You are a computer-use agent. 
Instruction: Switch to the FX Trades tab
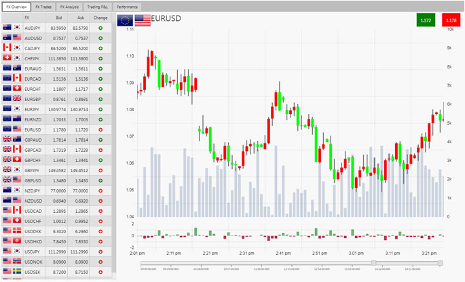43,6
